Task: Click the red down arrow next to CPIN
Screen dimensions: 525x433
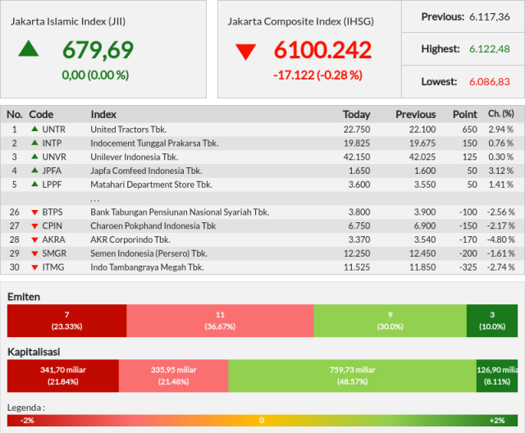Action: point(34,226)
